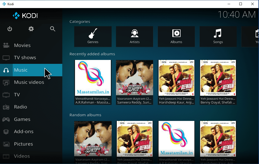The image size is (259, 164).
Task: Open the TV menu item
Action: click(x=17, y=95)
